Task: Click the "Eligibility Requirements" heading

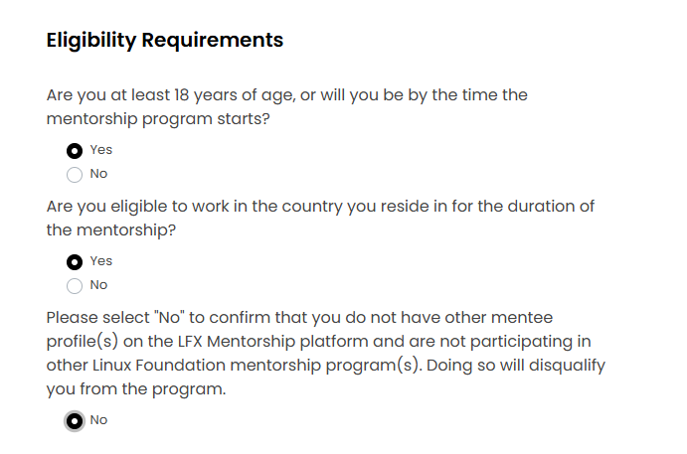Action: click(164, 41)
